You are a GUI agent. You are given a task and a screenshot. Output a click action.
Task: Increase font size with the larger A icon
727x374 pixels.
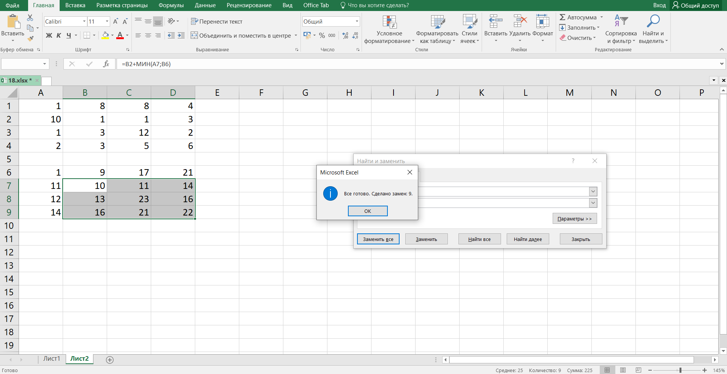click(115, 21)
